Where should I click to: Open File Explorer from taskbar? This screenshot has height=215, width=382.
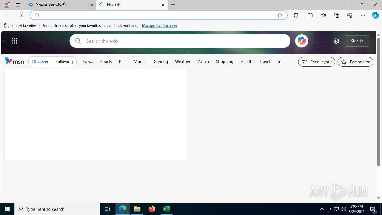click(137, 209)
